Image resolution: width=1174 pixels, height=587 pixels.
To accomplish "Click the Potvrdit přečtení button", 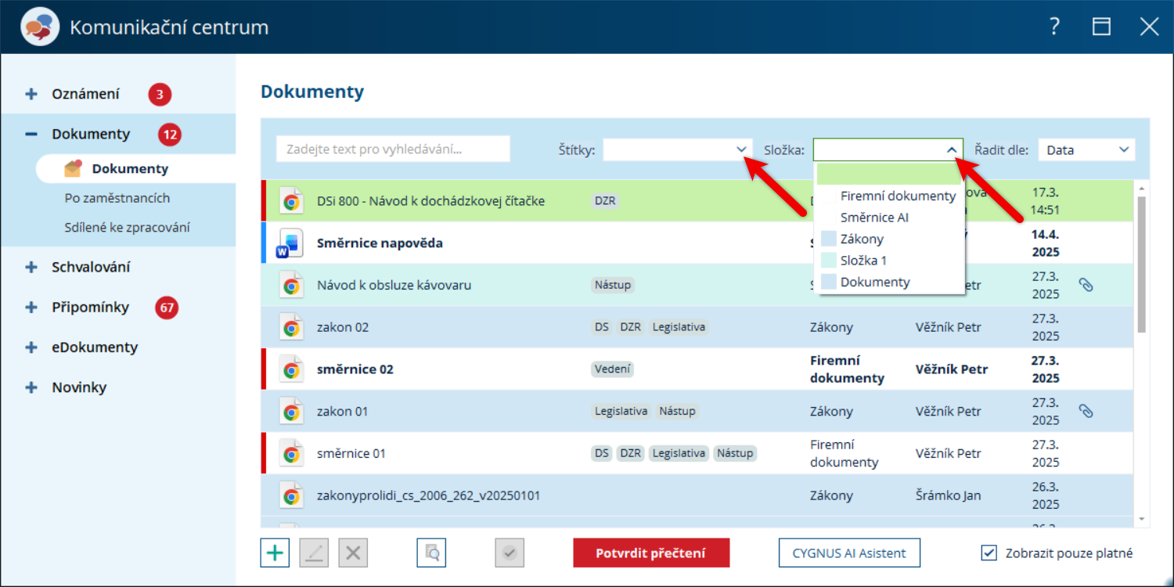I will (651, 553).
